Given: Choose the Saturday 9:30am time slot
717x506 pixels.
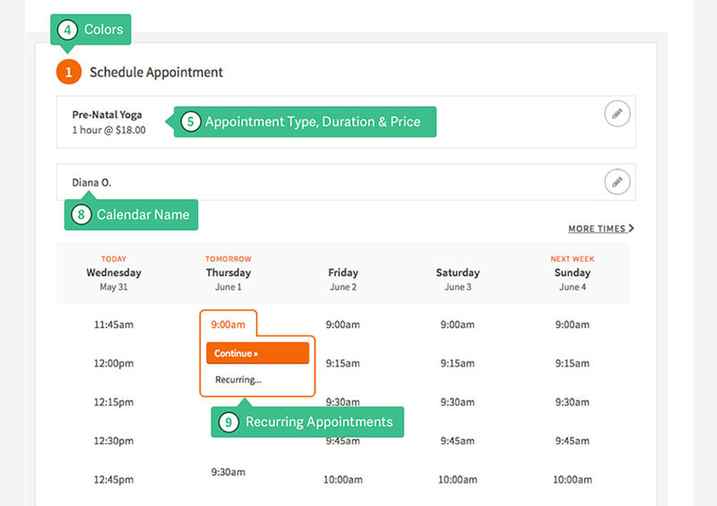Looking at the screenshot, I should pyautogui.click(x=458, y=403).
